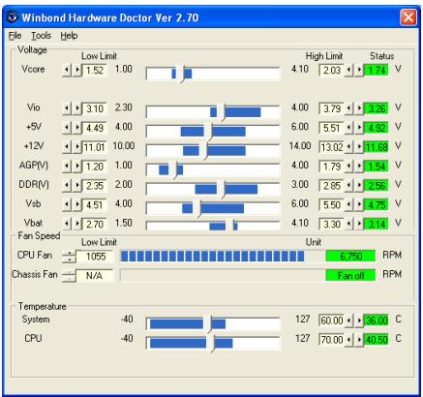
Task: Decrease Vcore high limit with left arrow
Action: pyautogui.click(x=348, y=70)
